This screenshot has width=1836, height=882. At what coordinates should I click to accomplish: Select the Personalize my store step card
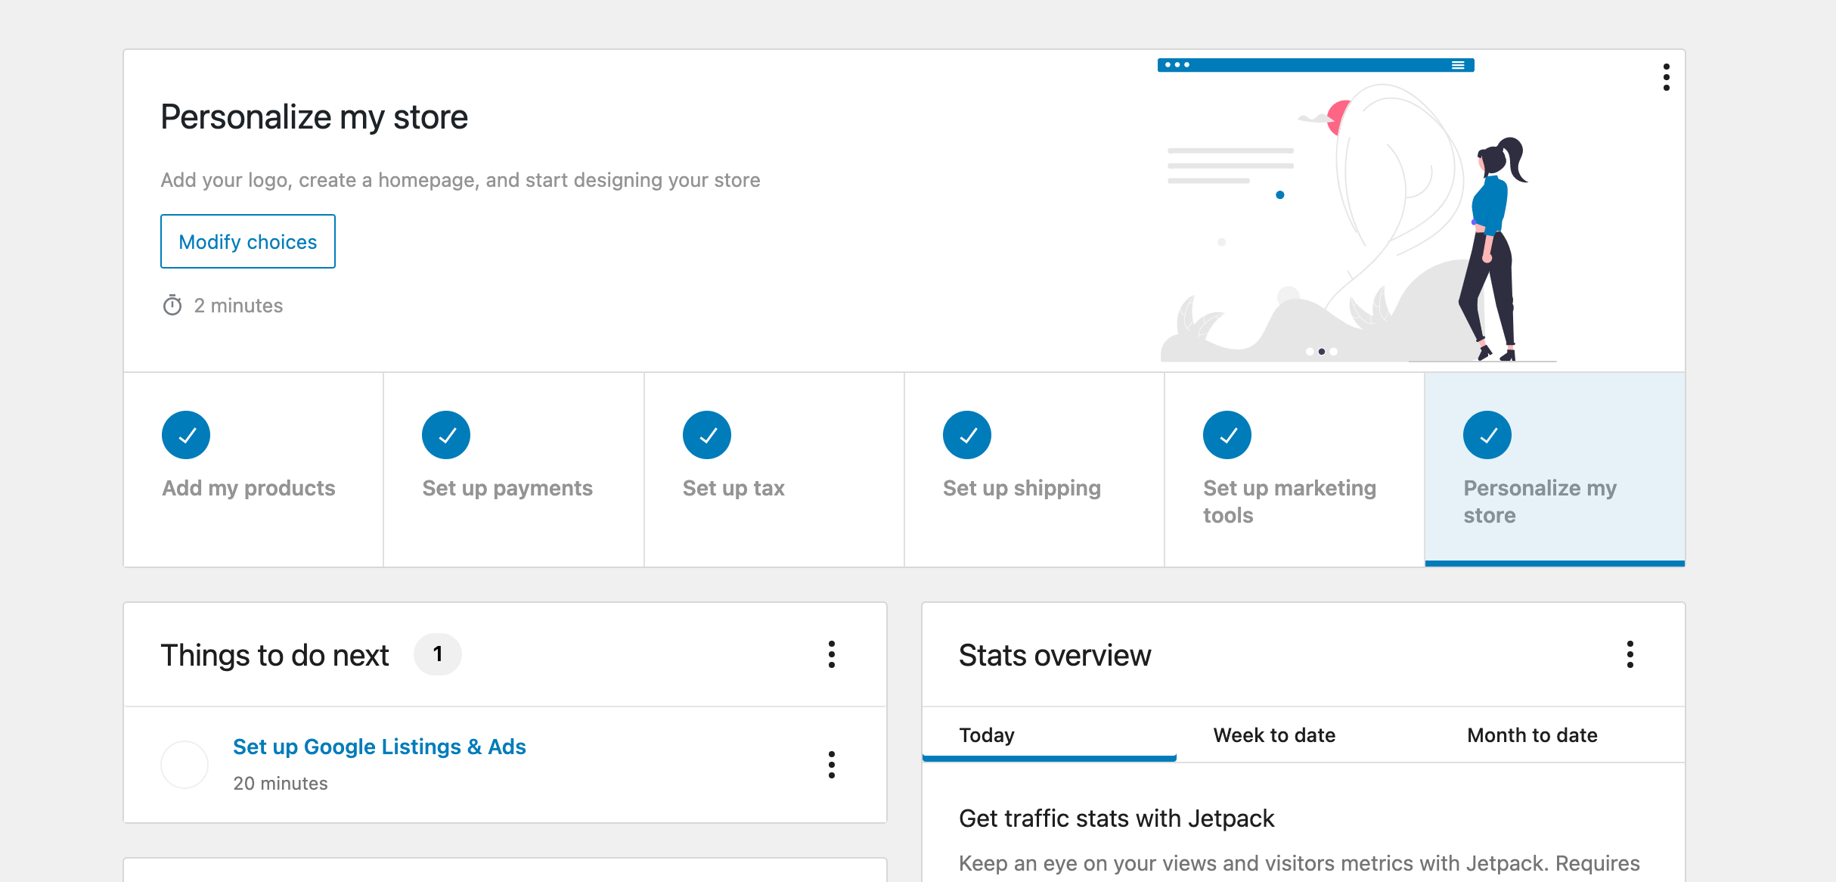1554,469
